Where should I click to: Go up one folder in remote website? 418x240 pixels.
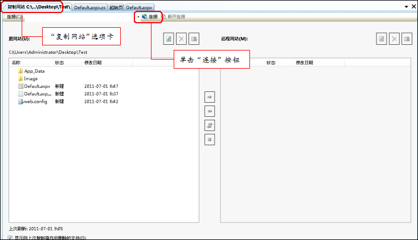click(407, 39)
